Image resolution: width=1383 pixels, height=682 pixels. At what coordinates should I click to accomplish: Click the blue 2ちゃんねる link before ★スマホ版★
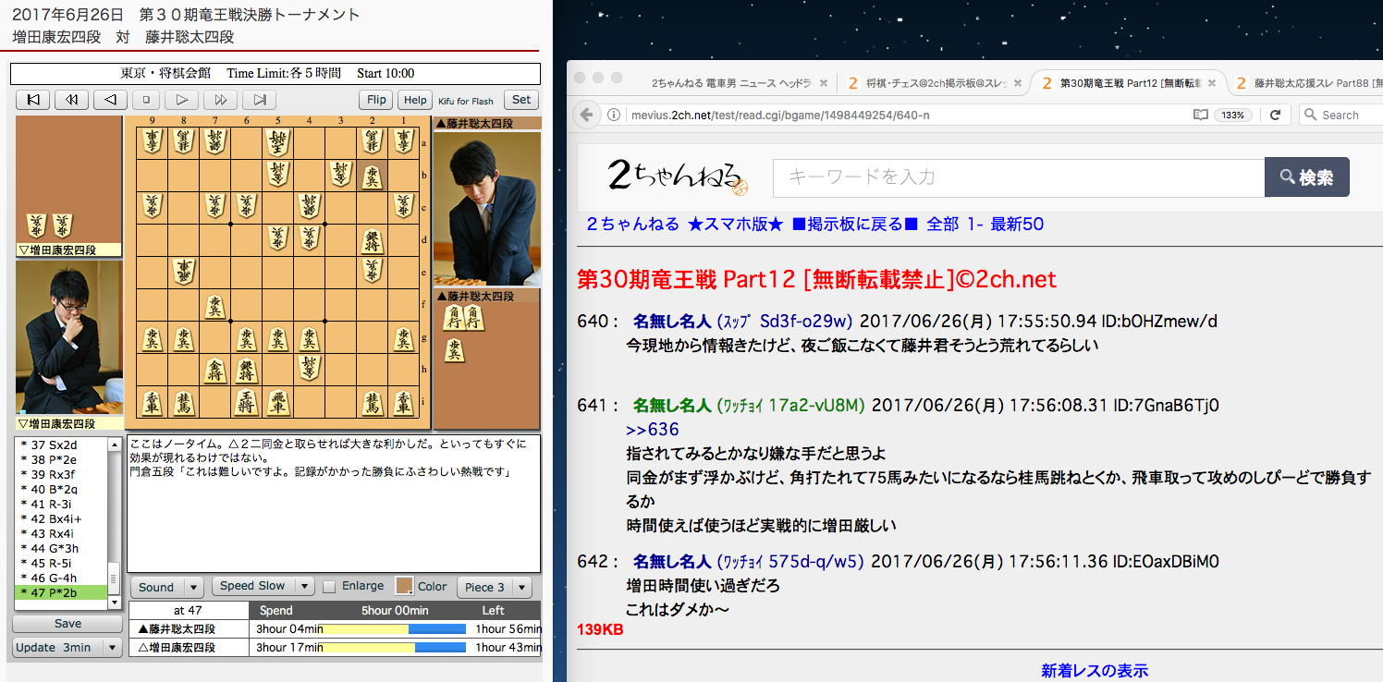(633, 224)
